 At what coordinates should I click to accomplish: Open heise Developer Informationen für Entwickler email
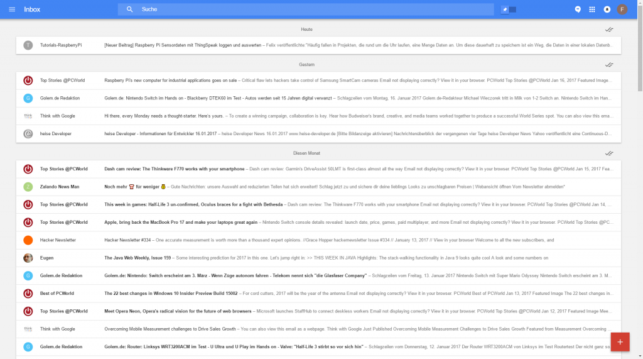(x=318, y=133)
